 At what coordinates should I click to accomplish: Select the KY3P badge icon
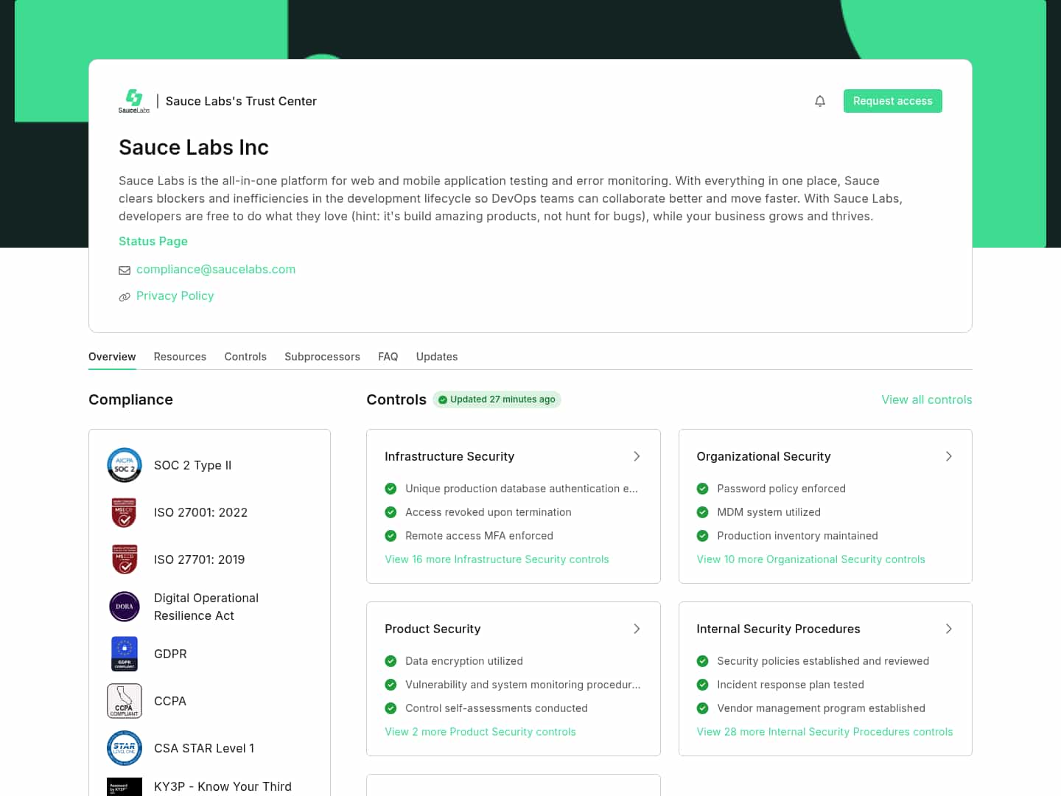pos(125,786)
